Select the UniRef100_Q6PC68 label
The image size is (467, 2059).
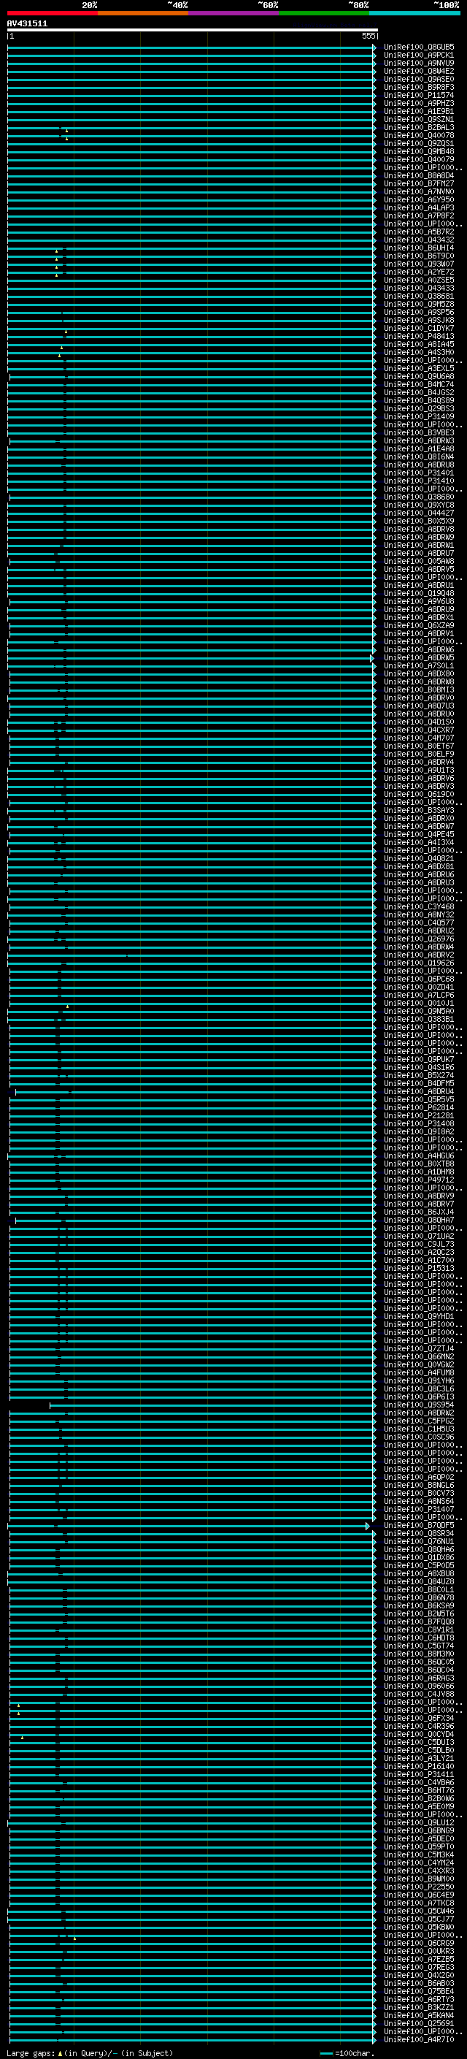click(x=419, y=979)
